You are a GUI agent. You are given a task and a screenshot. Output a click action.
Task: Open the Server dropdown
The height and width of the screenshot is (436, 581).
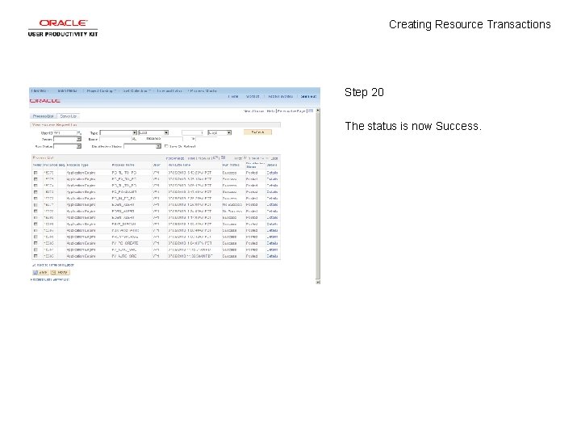67,139
